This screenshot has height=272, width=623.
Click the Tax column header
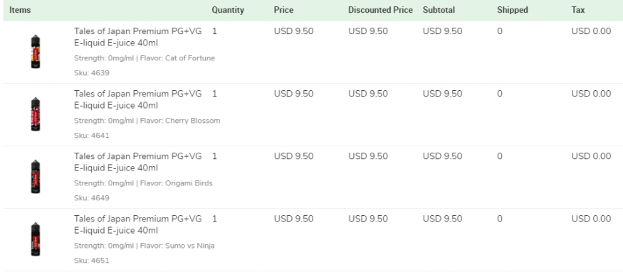[578, 10]
